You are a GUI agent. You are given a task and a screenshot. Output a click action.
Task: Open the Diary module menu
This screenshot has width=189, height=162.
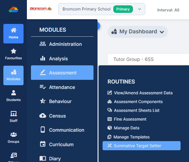[62, 159]
